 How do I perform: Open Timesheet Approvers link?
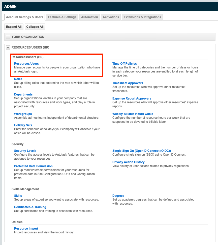point(128,83)
